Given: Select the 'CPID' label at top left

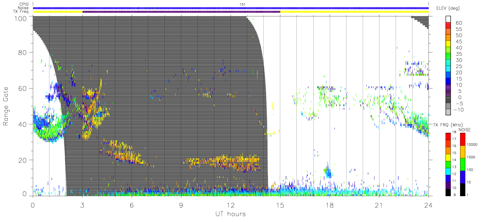Looking at the screenshot, I should coord(23,4).
